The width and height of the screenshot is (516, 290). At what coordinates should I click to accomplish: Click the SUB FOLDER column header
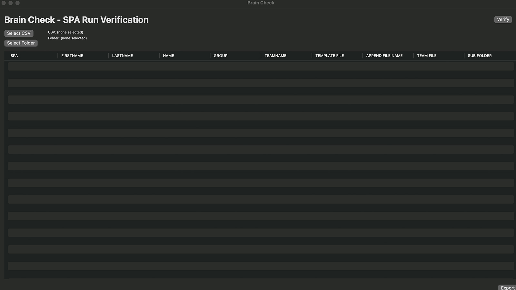coord(480,56)
